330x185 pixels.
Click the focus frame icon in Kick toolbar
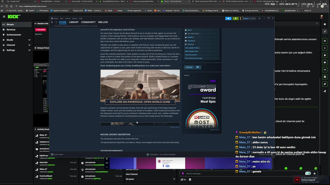click(x=325, y=41)
